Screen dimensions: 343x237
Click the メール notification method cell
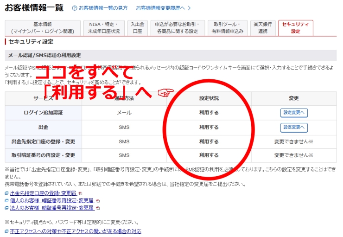pos(124,113)
